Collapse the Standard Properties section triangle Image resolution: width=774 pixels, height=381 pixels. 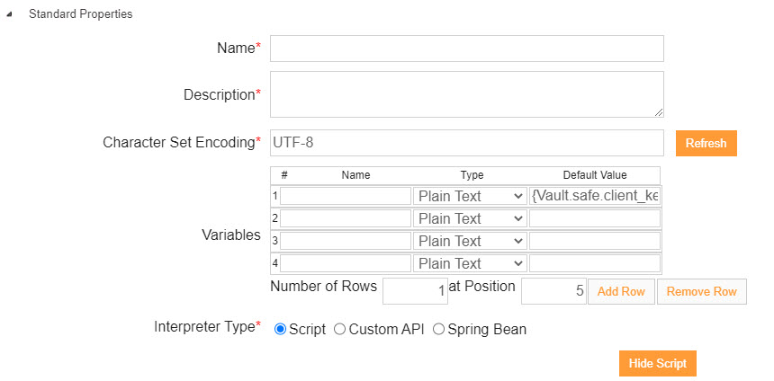[x=10, y=15]
